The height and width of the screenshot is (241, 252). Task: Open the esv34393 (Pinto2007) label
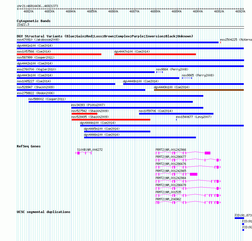[x=88, y=105]
